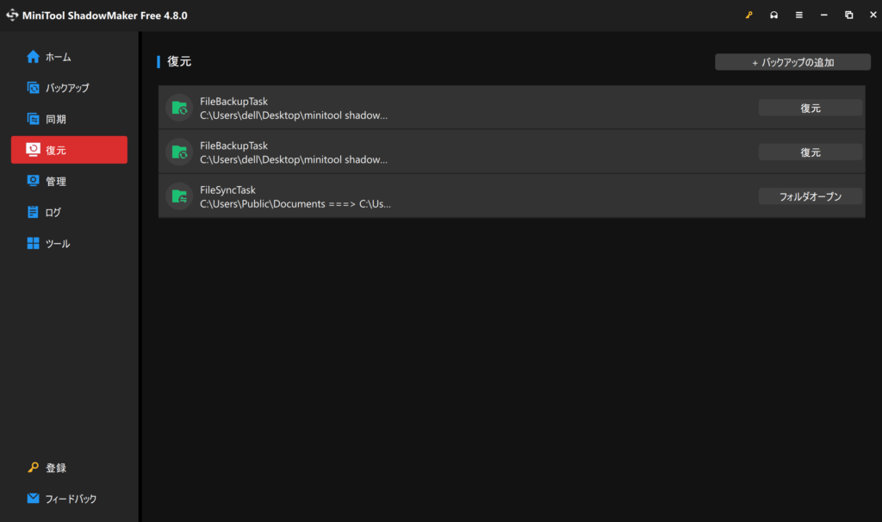Click フォルダオープン for FileSyncTask
This screenshot has width=882, height=522.
click(810, 196)
